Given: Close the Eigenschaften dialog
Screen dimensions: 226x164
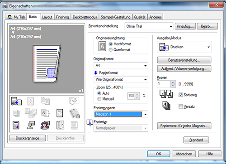Looking at the screenshot, I should [x=216, y=5].
